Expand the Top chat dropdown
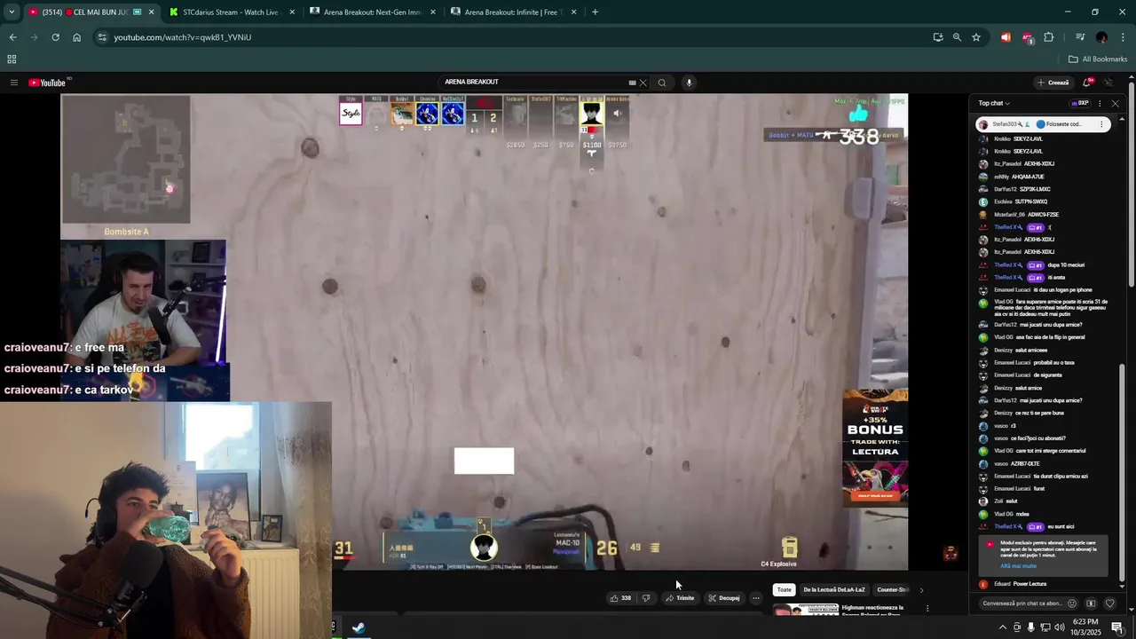 tap(994, 103)
